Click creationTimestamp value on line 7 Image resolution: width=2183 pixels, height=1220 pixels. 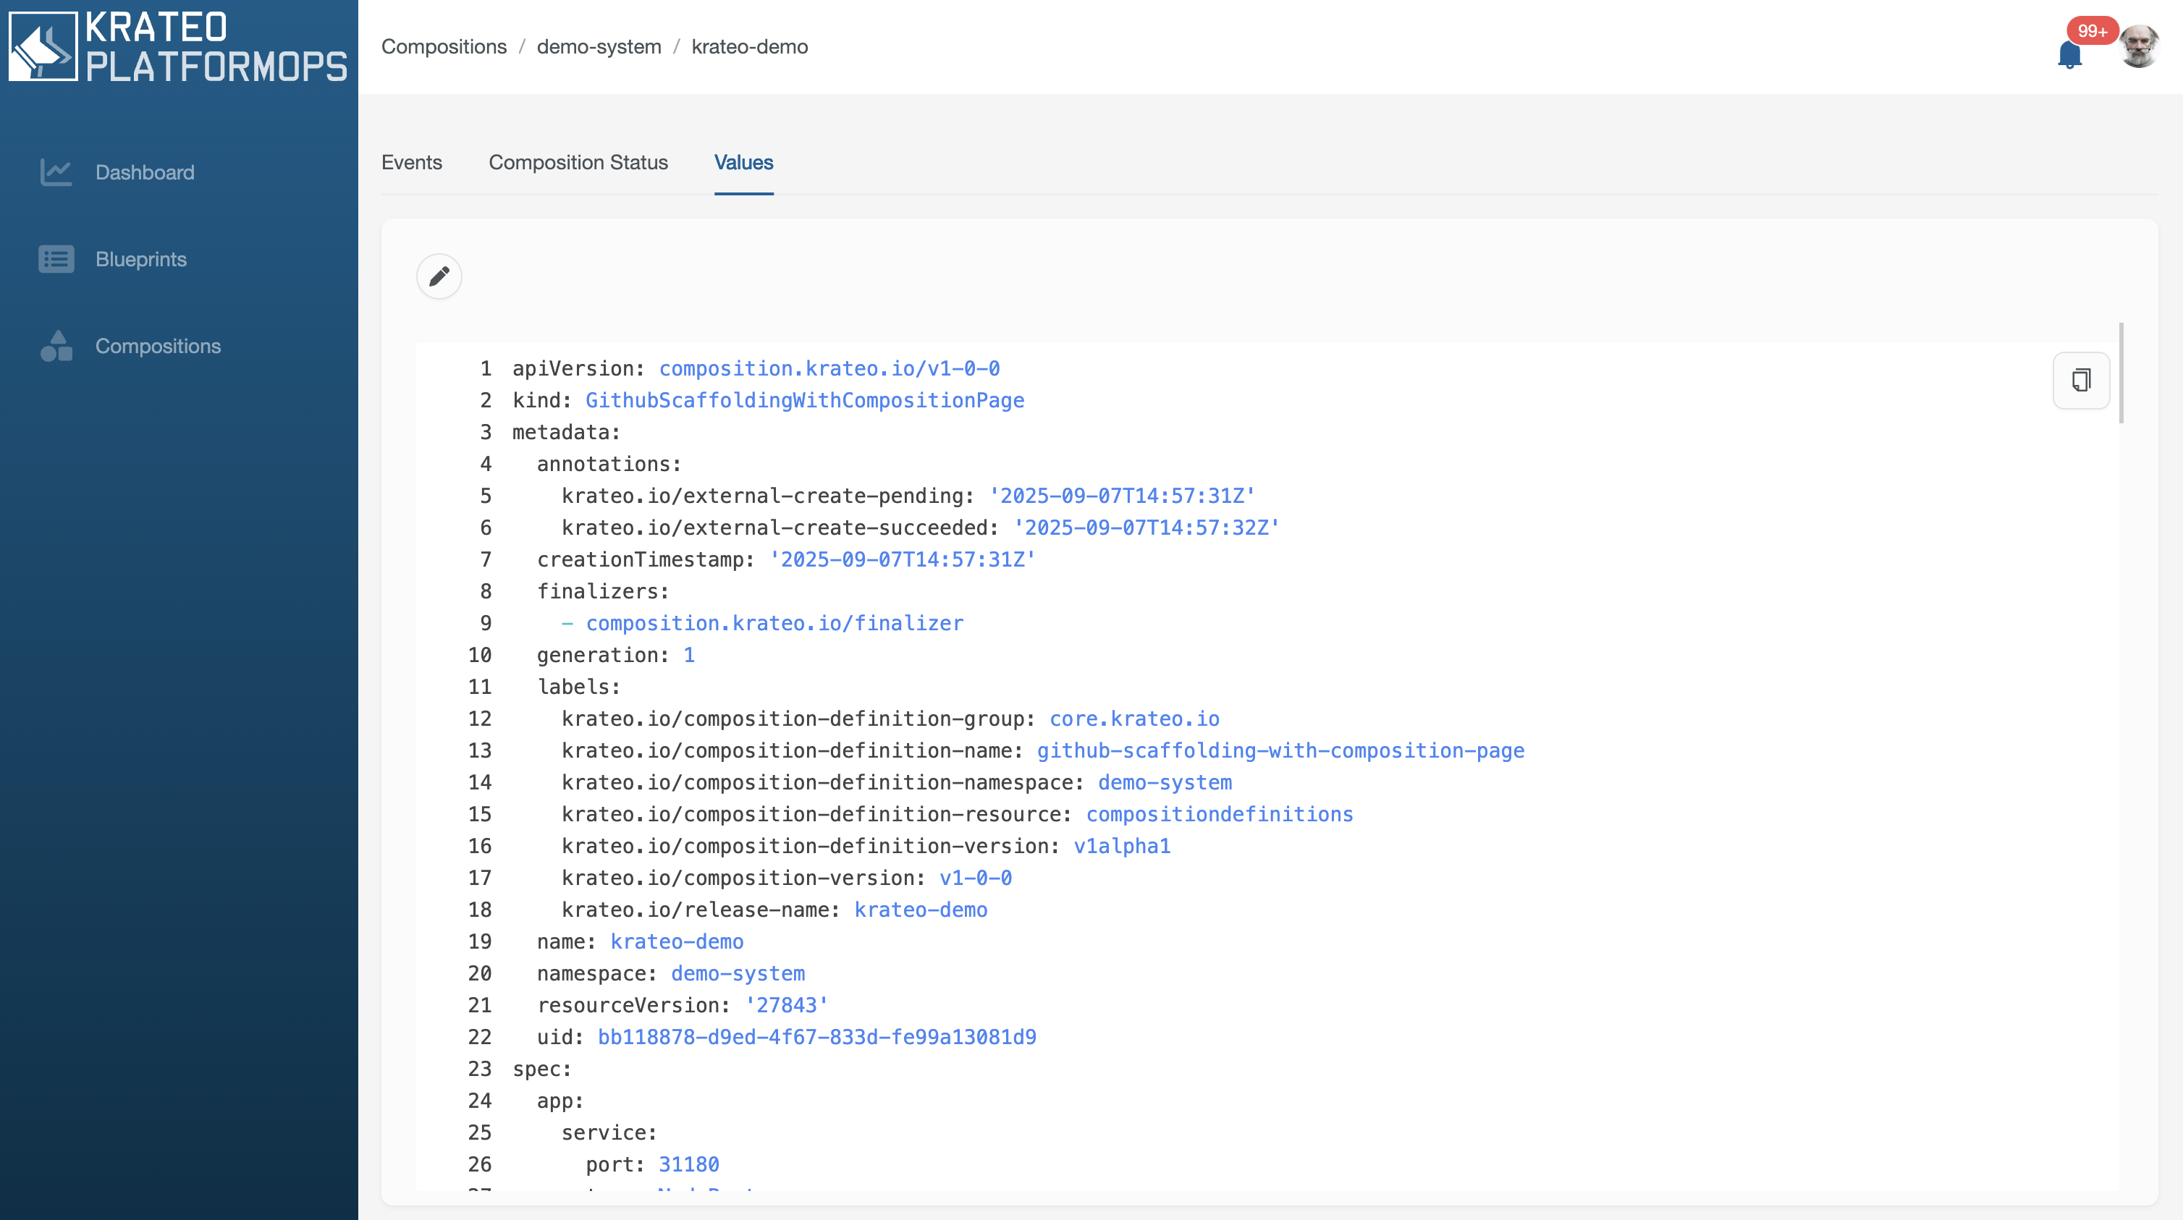coord(902,560)
